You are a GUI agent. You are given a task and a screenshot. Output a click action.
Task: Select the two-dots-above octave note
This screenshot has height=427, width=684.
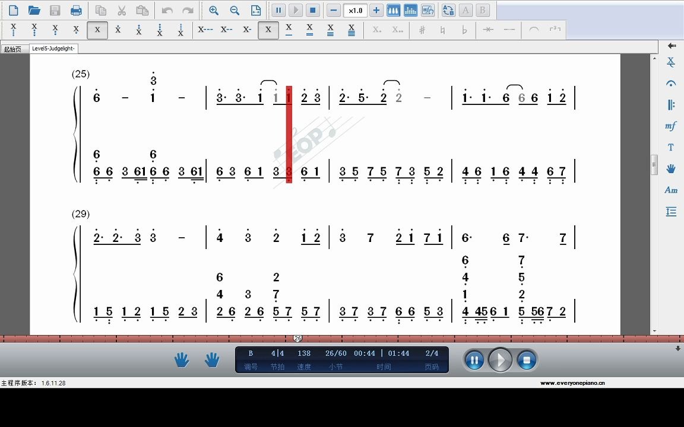tap(139, 30)
